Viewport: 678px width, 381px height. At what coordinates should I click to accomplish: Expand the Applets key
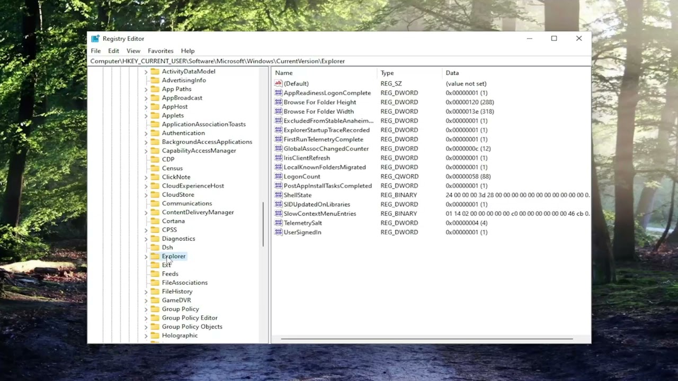pyautogui.click(x=146, y=115)
